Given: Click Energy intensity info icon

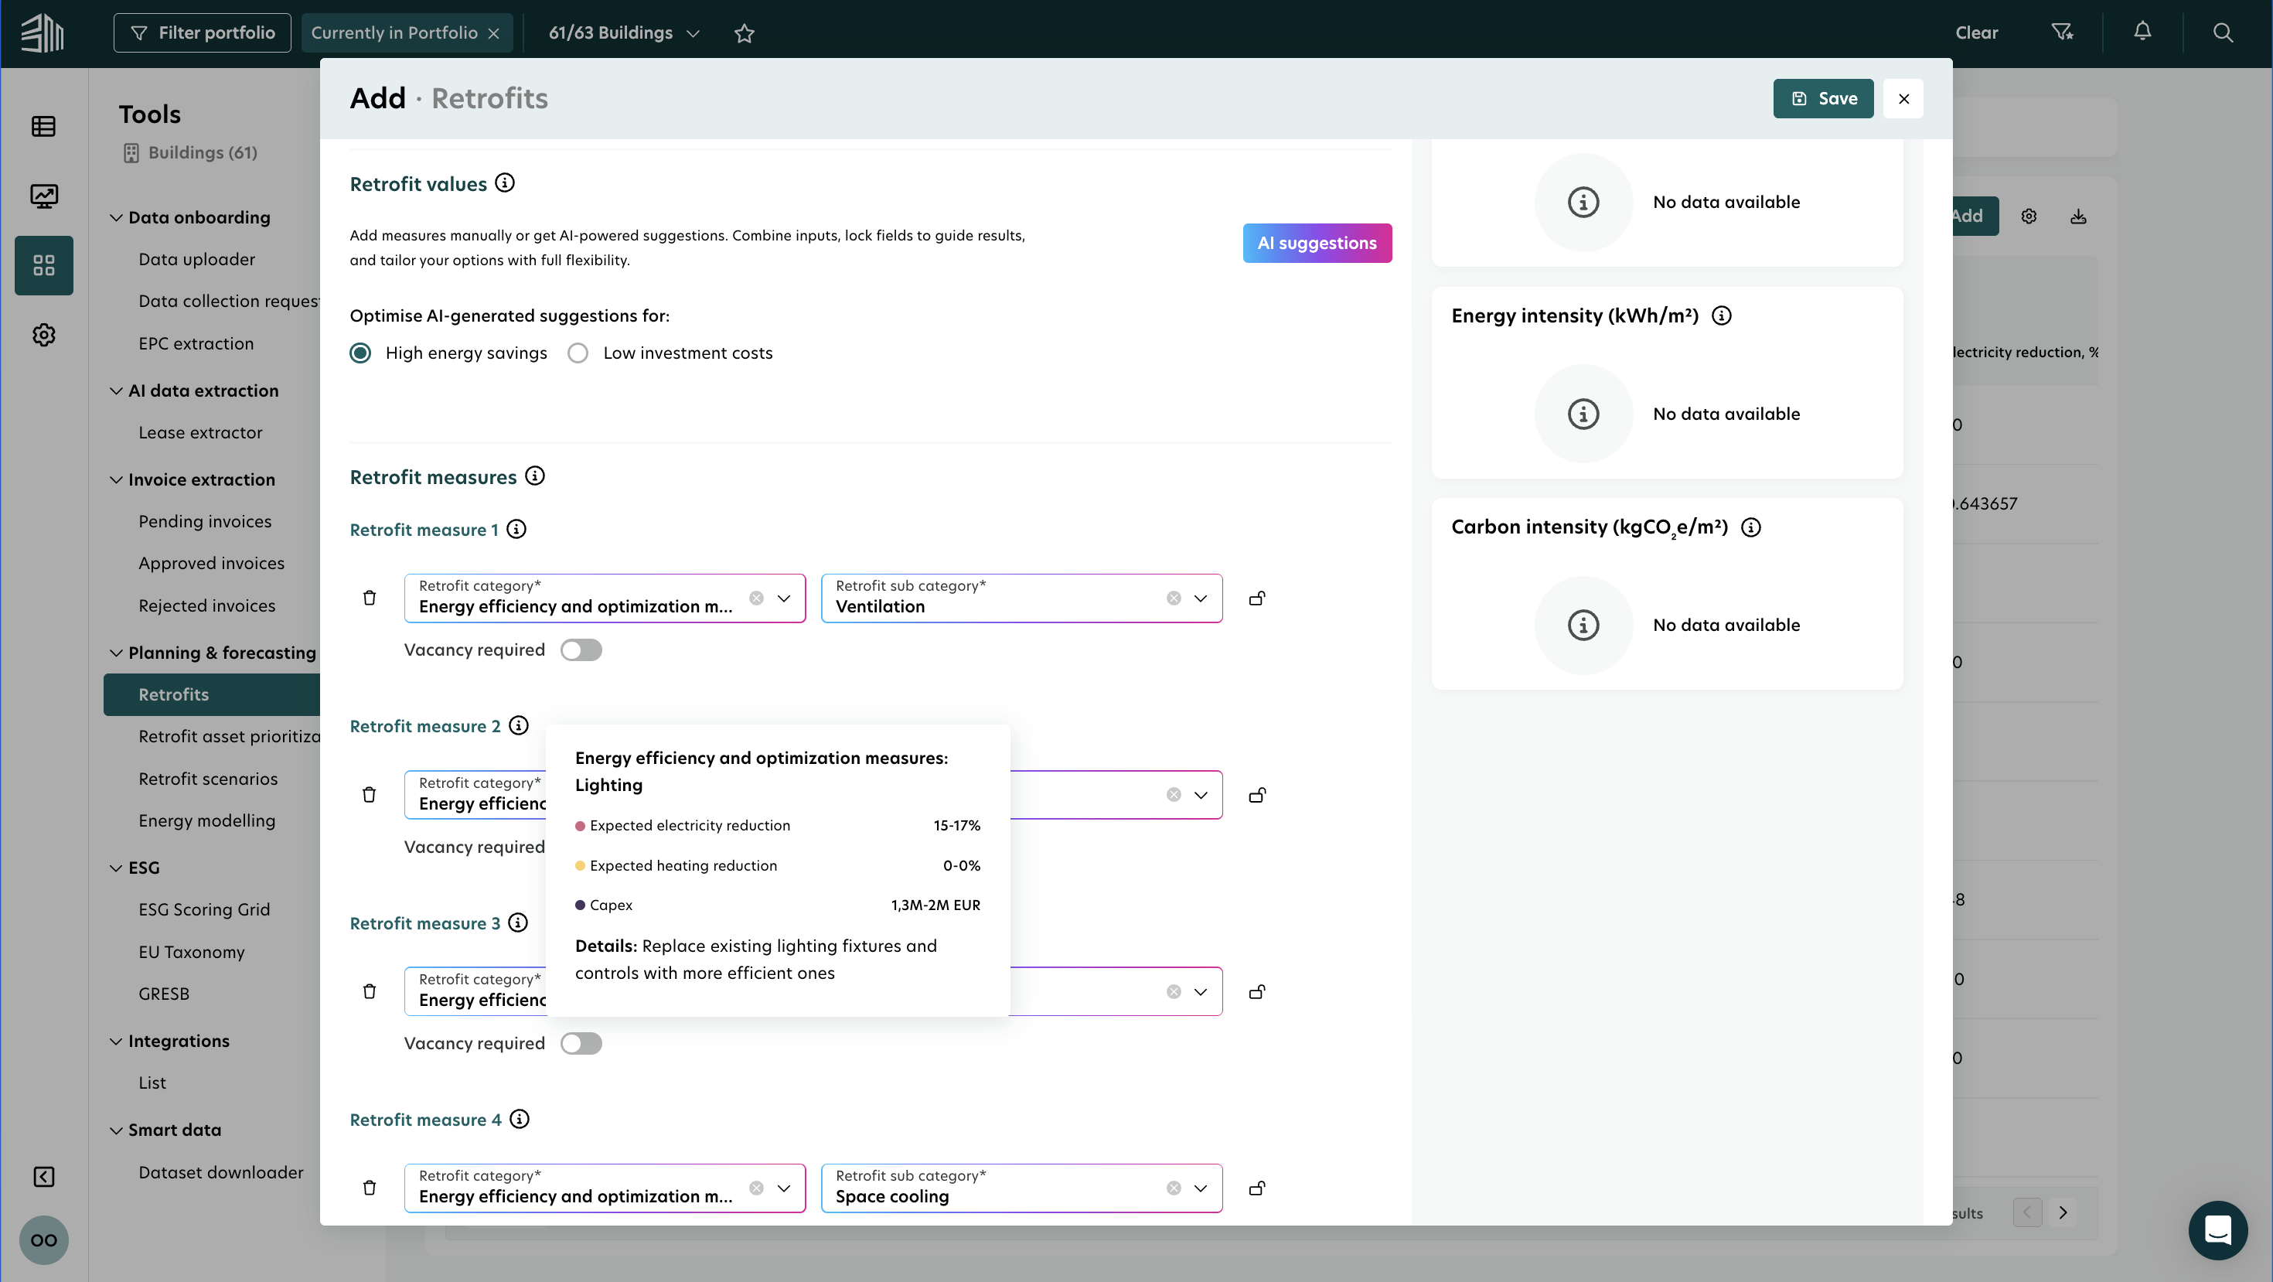Looking at the screenshot, I should pos(1722,316).
